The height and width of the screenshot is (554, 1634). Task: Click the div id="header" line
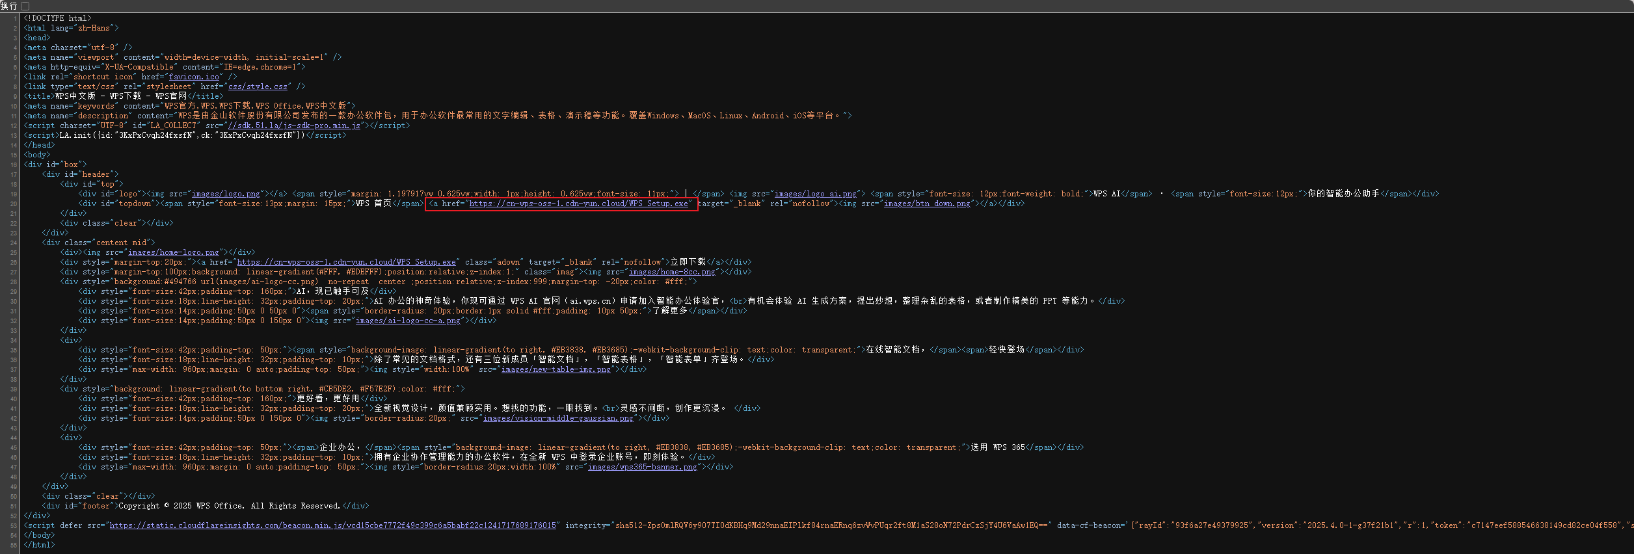(x=80, y=174)
